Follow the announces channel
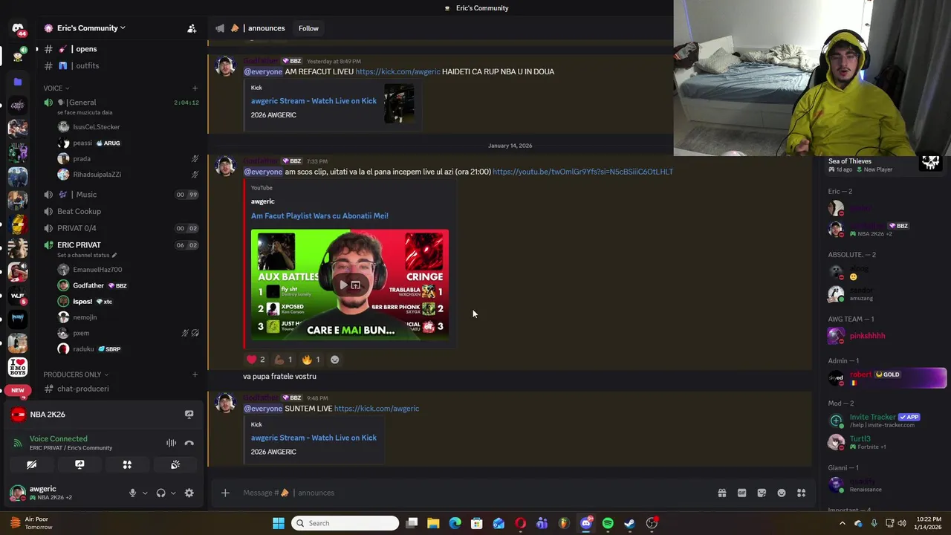The image size is (951, 535). tap(308, 28)
